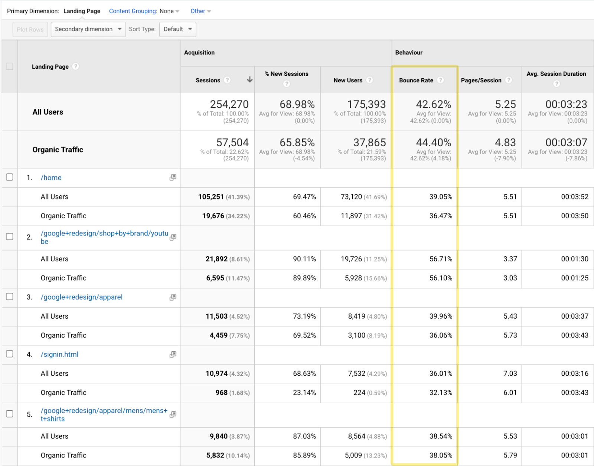
Task: Select Landing Page primary dimension
Action: tap(82, 11)
